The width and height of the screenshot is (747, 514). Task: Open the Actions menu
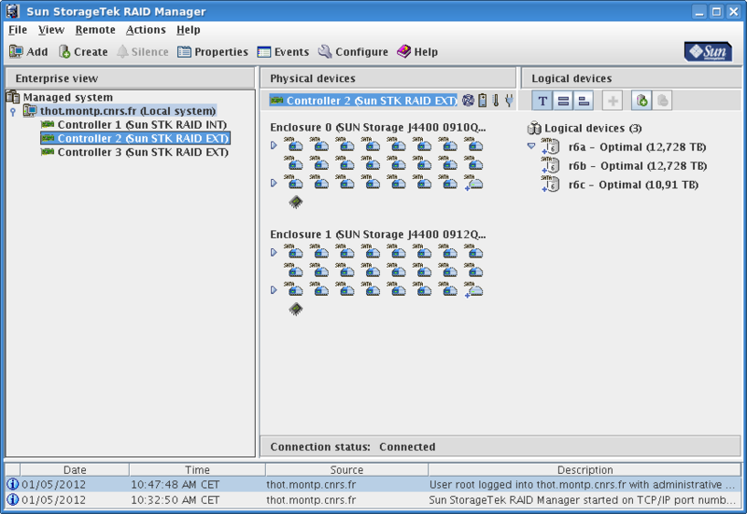(x=146, y=30)
